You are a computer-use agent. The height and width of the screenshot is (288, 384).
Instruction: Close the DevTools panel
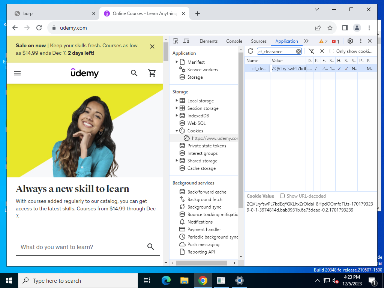[370, 41]
